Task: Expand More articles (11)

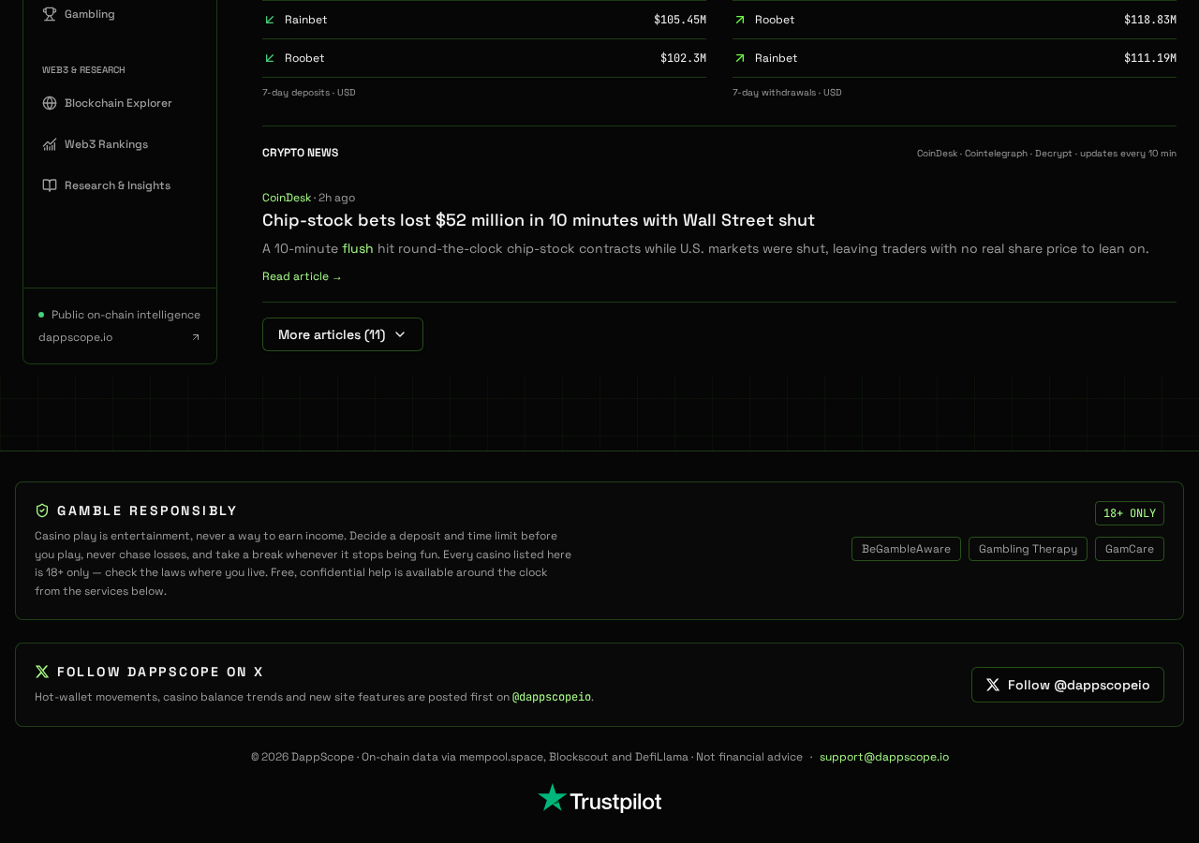Action: point(343,334)
